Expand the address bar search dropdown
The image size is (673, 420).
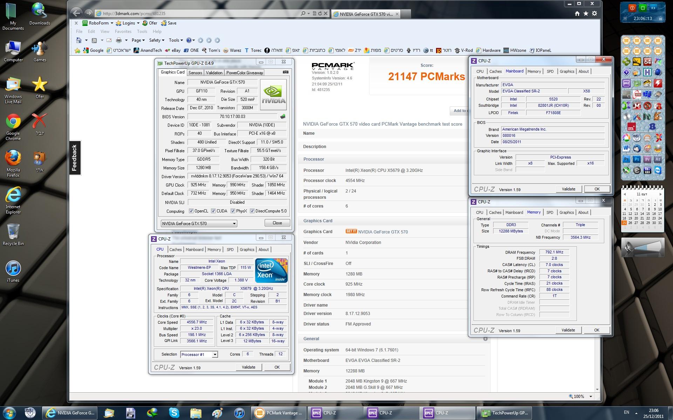308,13
